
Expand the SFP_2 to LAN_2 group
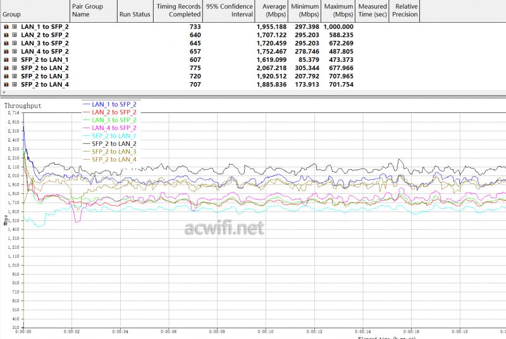pos(15,68)
